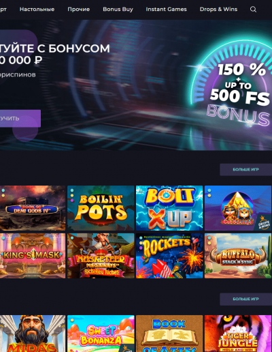The width and height of the screenshot is (272, 352).
Task: Launch the Rockets fireworks game
Action: pyautogui.click(x=169, y=256)
